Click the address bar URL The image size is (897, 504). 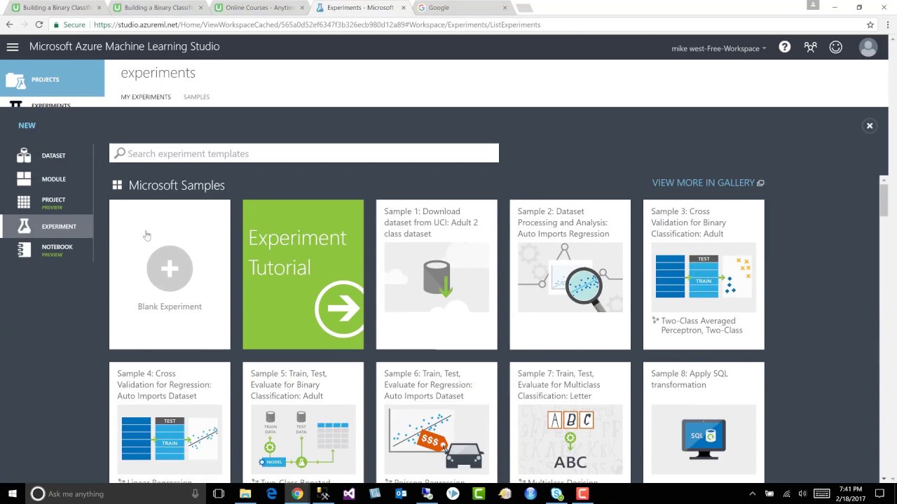(x=317, y=24)
